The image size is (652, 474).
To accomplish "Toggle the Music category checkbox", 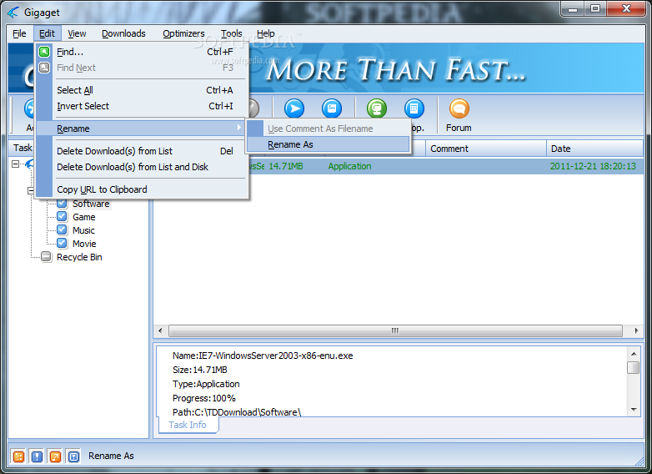I will coord(62,229).
